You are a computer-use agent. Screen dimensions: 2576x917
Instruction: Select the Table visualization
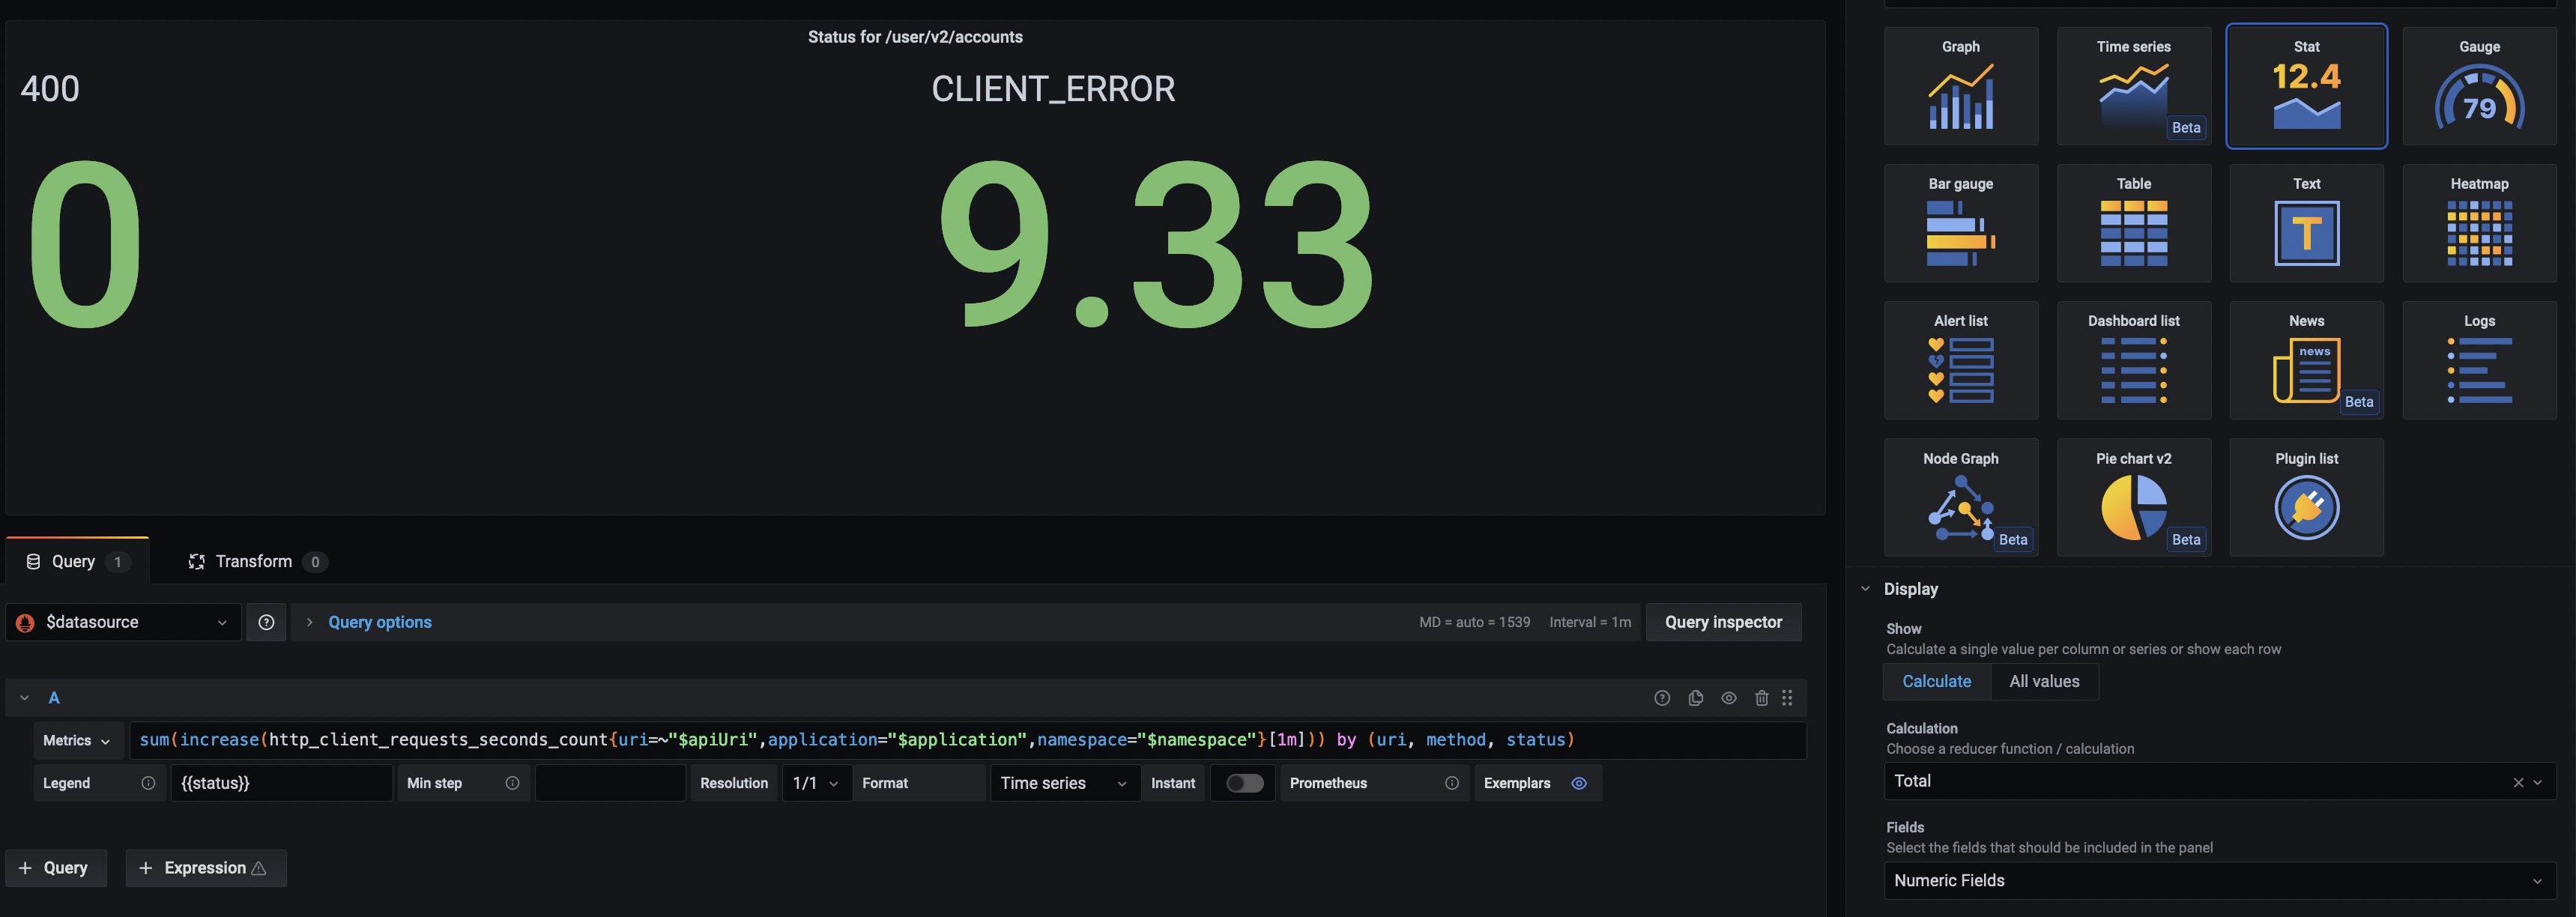pos(2133,223)
